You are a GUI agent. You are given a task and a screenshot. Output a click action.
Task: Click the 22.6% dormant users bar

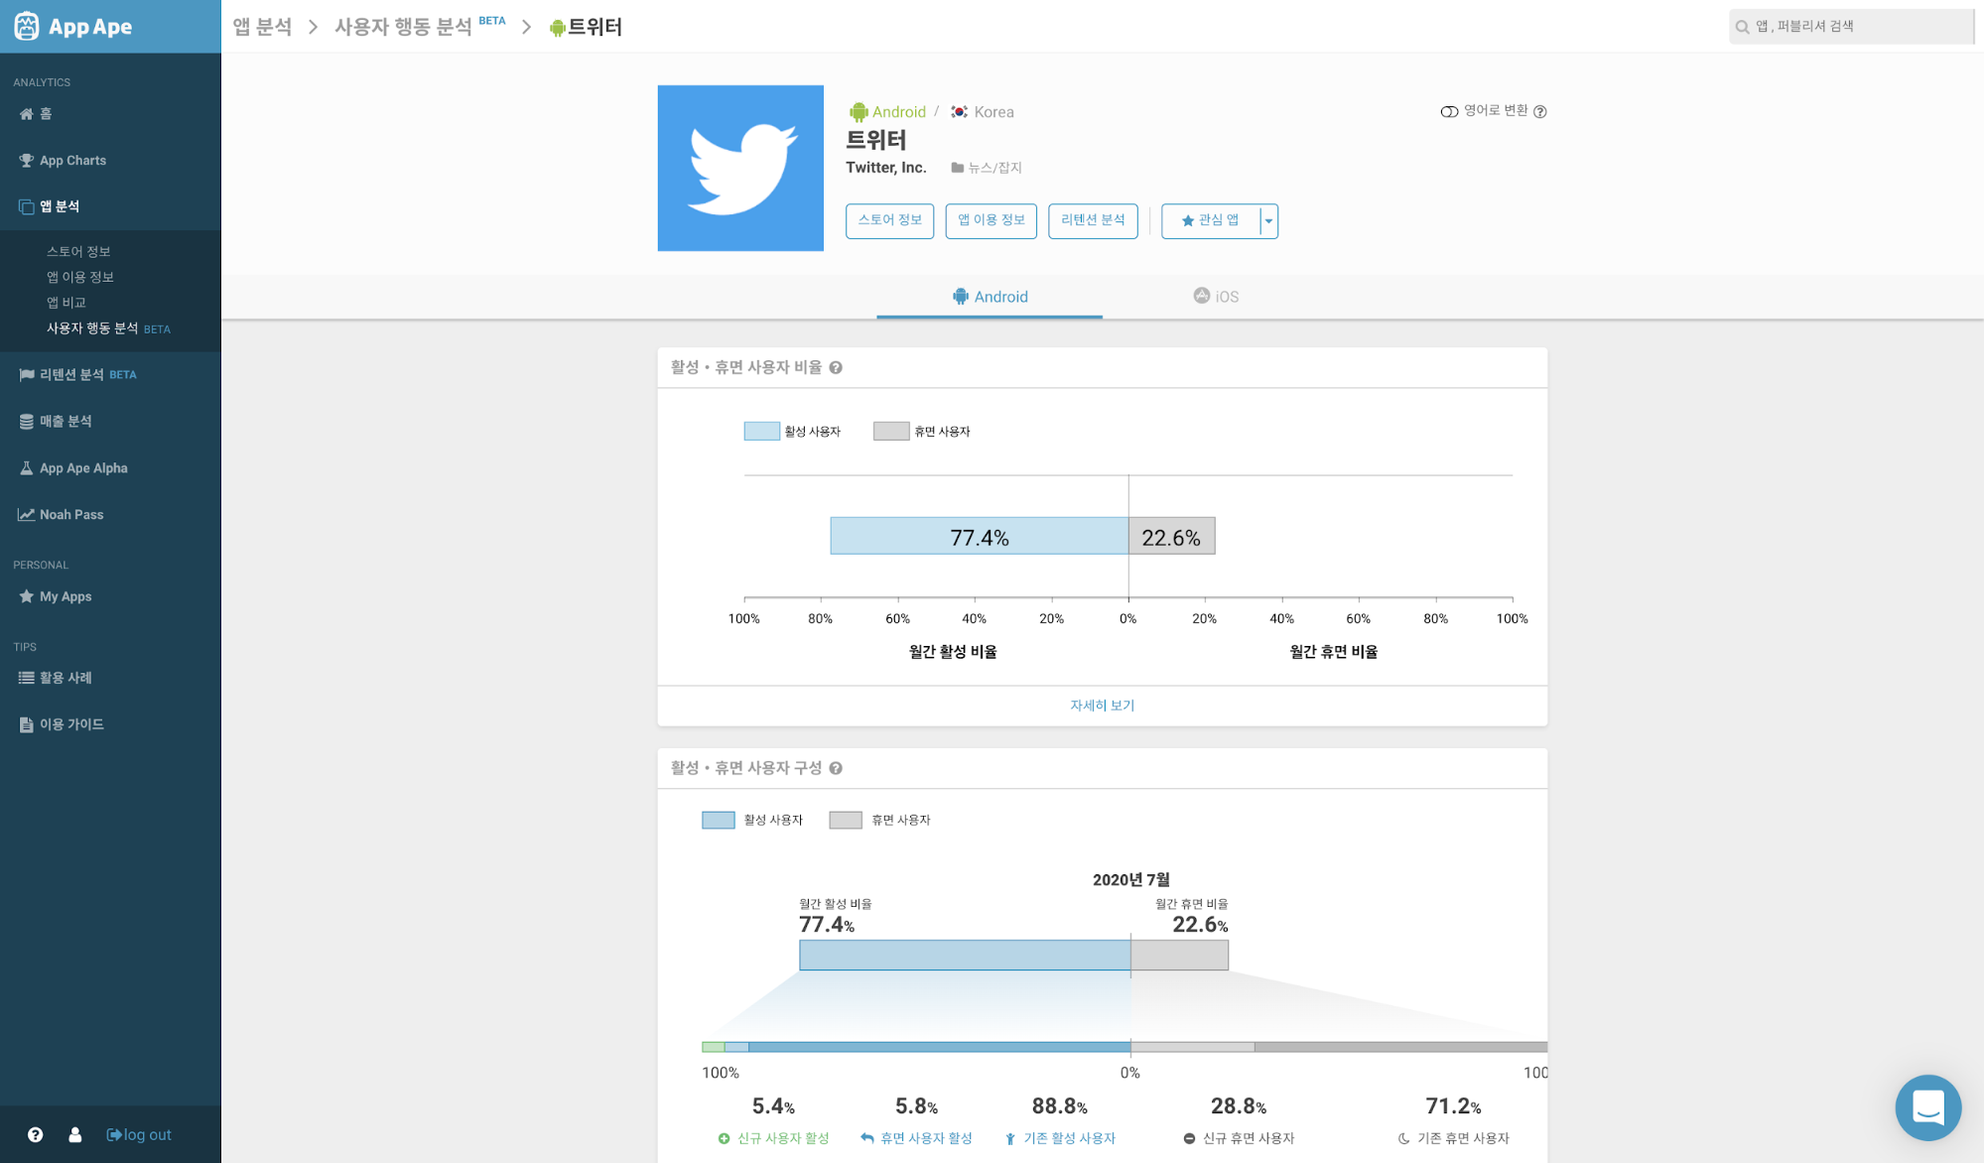point(1171,537)
